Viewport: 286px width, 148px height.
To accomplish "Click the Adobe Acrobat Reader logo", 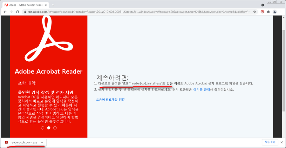I will pos(49,39).
